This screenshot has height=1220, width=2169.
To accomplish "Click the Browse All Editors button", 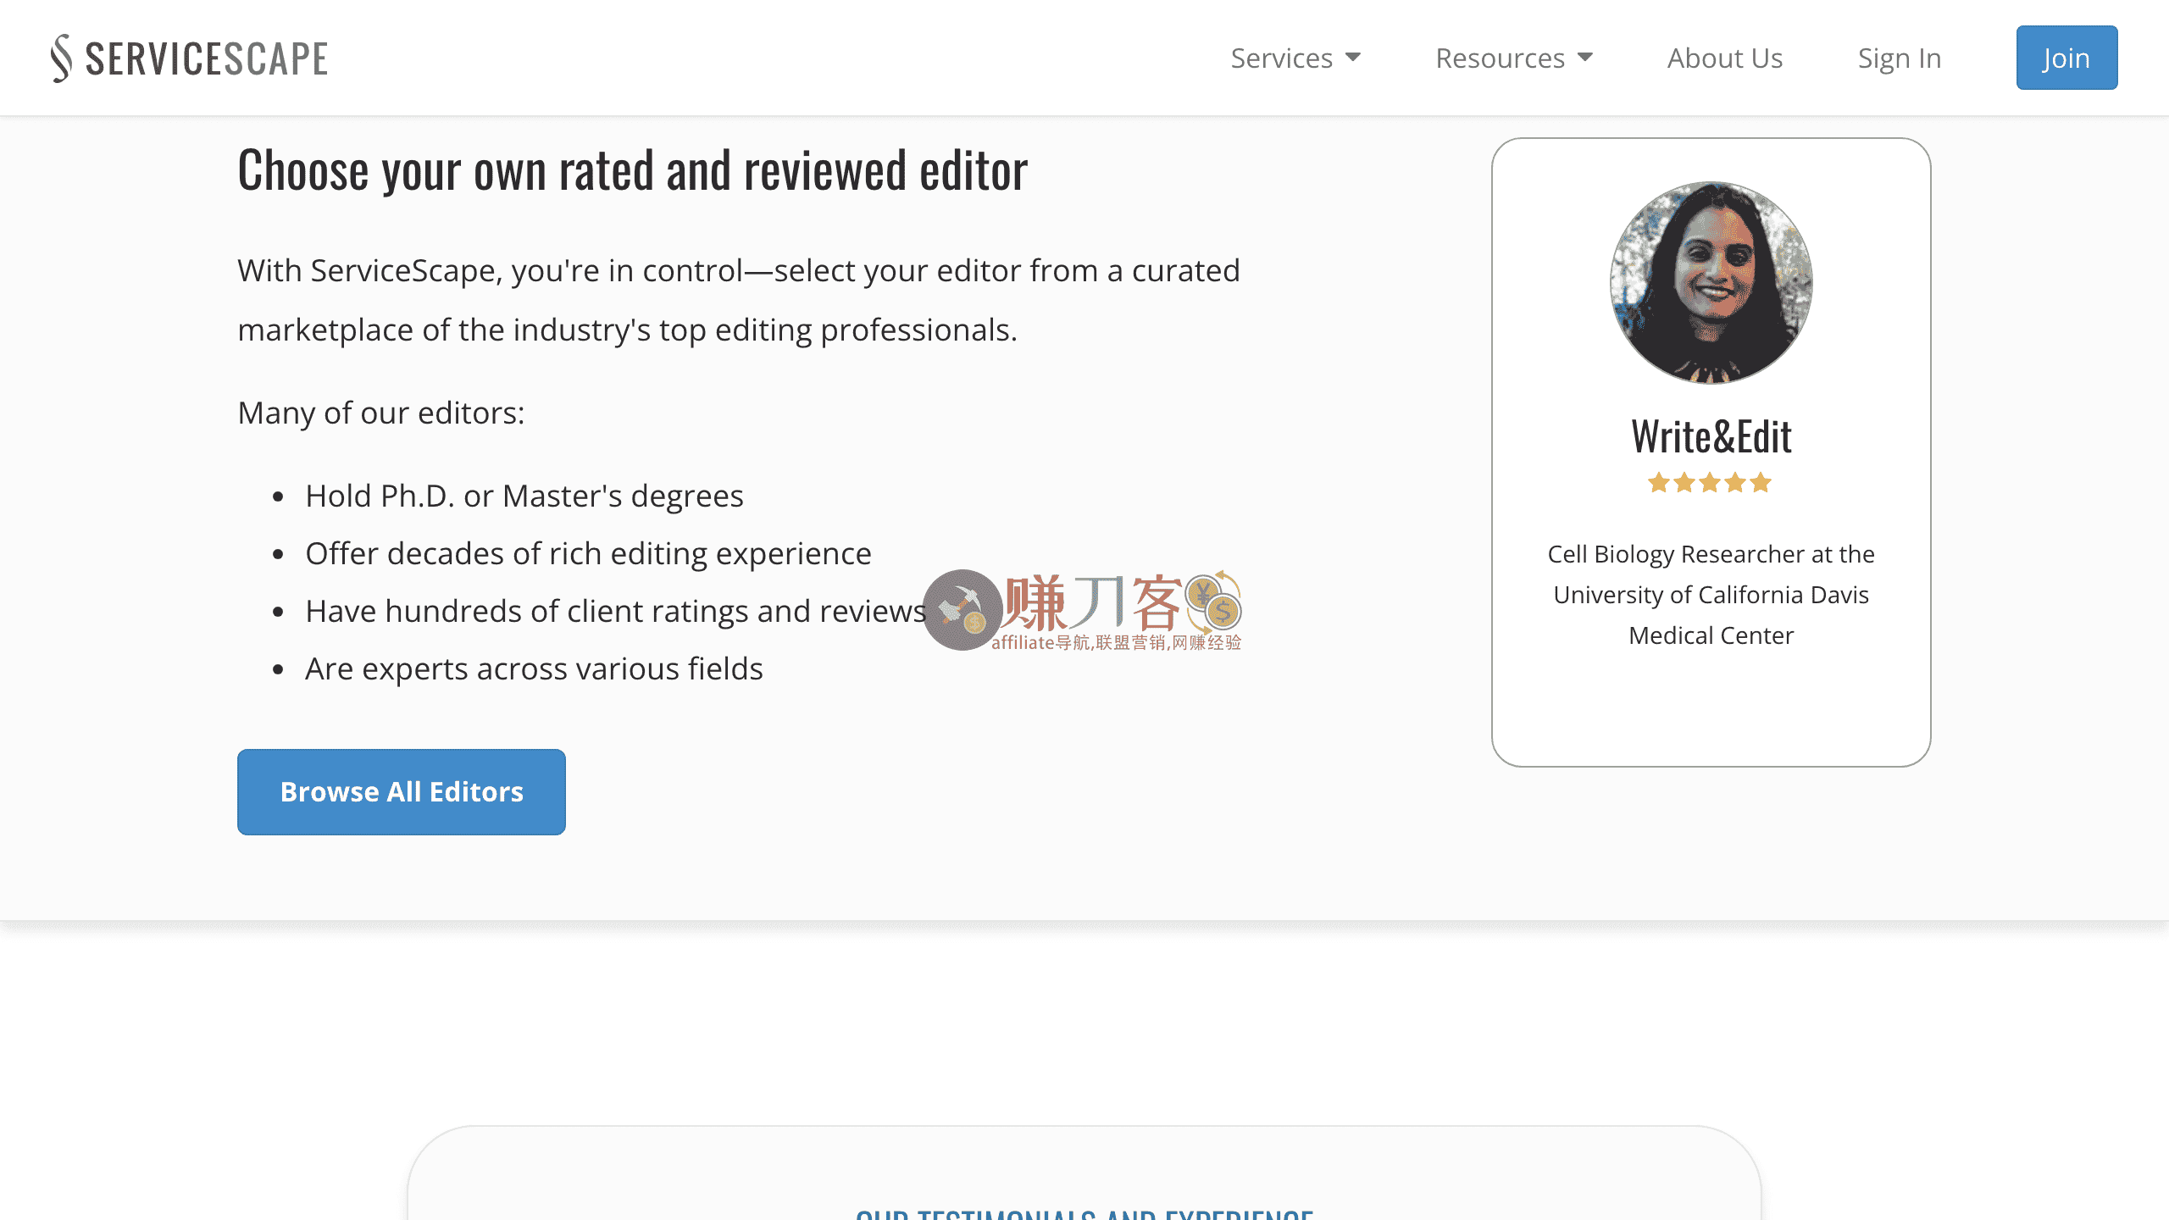I will (402, 791).
